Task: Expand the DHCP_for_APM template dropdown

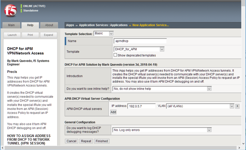Action: pos(139,49)
